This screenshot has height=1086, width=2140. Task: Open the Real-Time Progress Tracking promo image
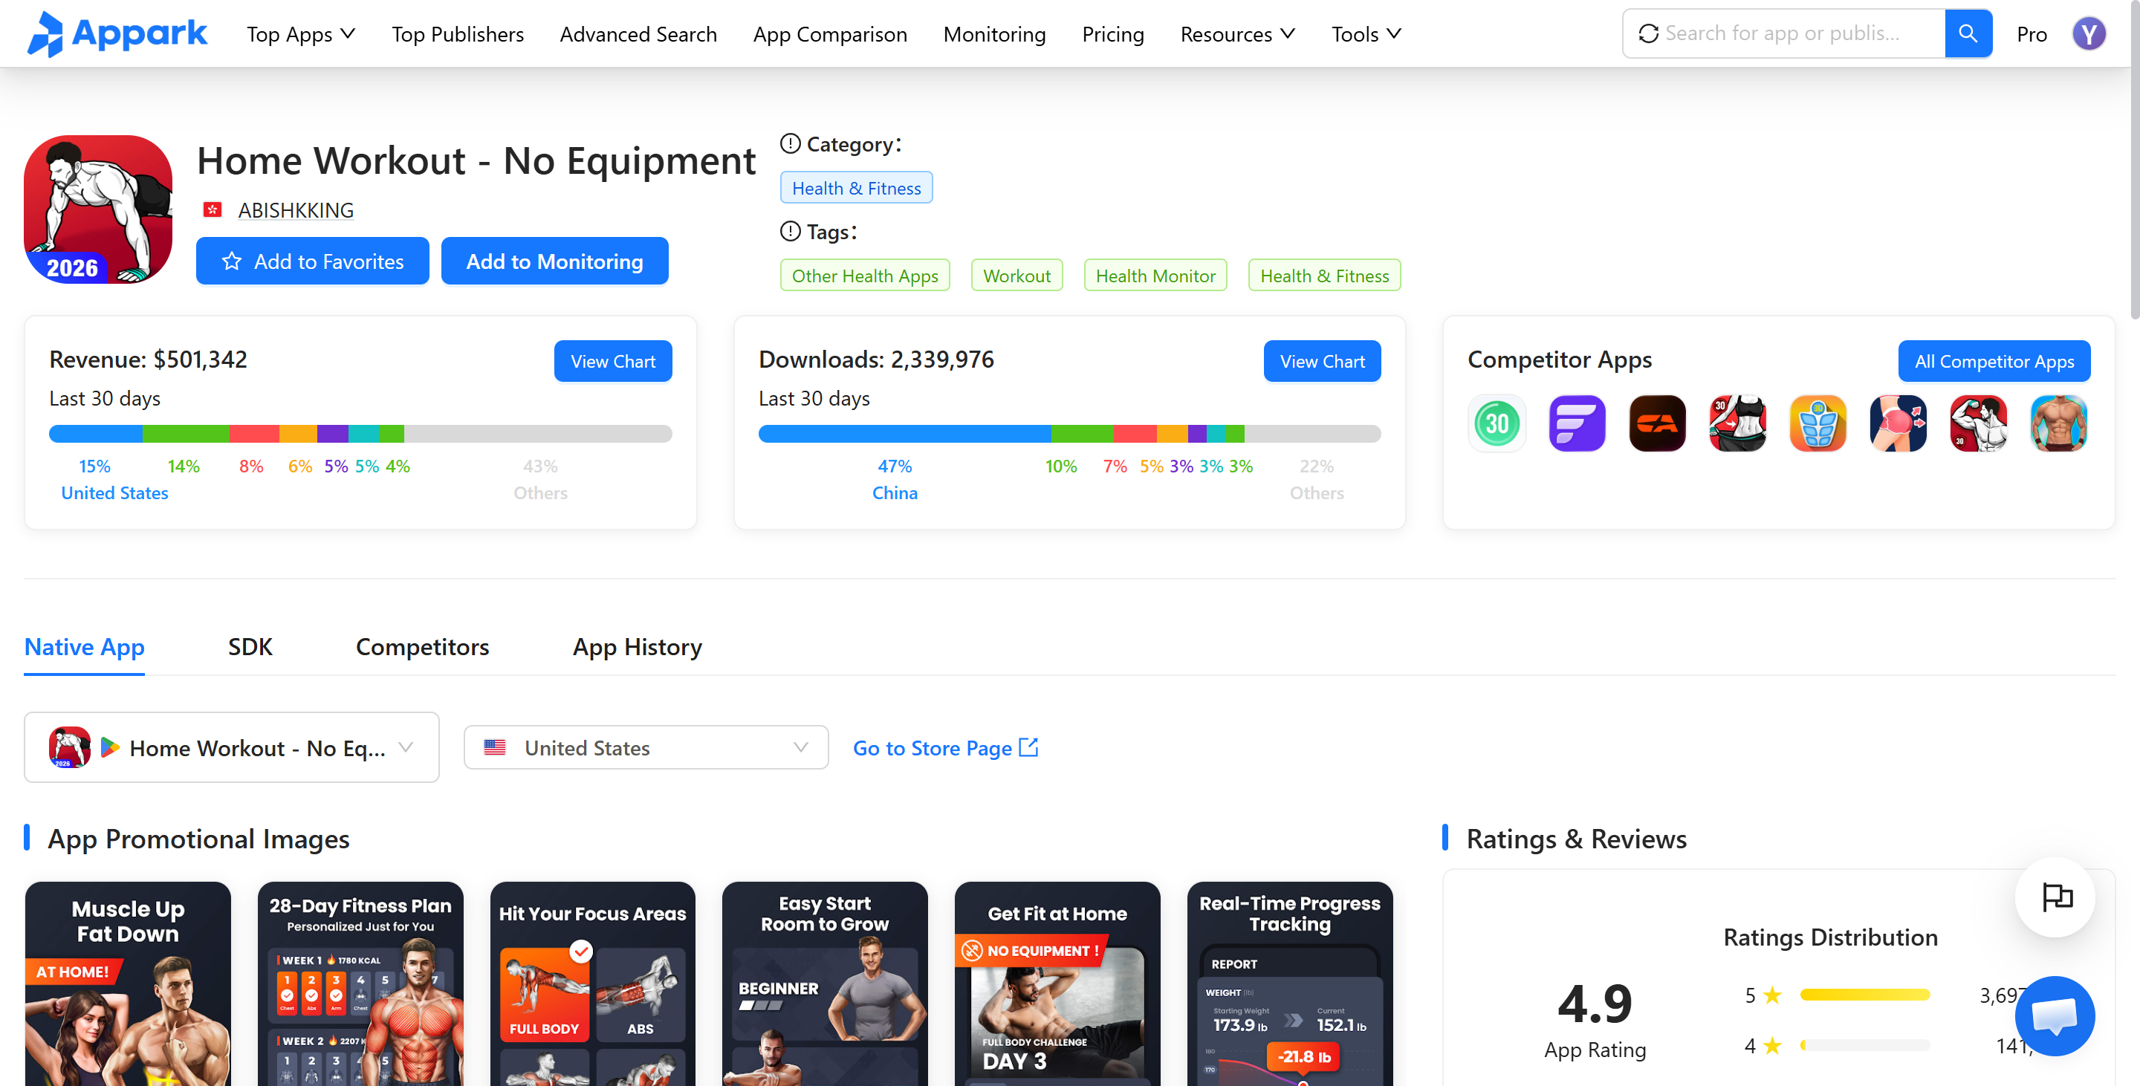[1290, 984]
